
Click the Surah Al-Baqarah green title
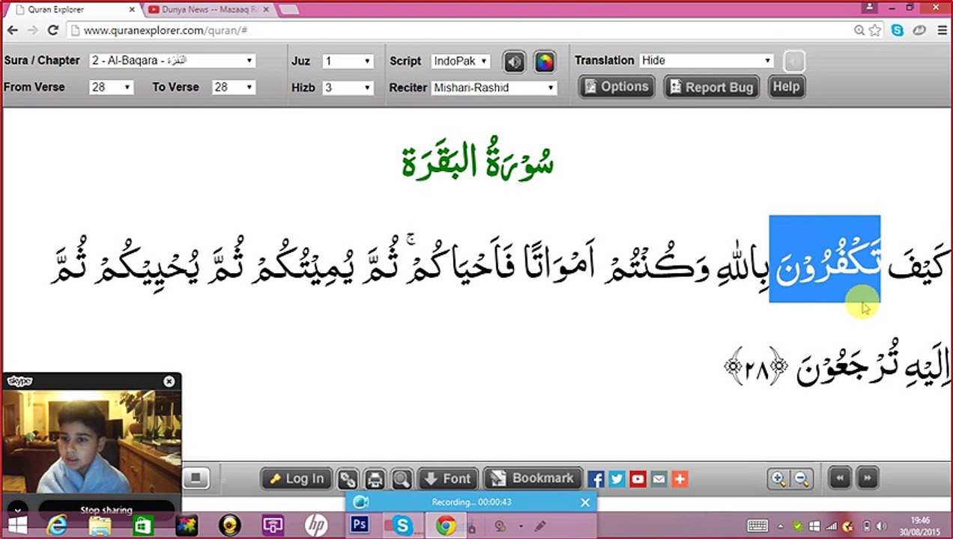click(x=477, y=159)
